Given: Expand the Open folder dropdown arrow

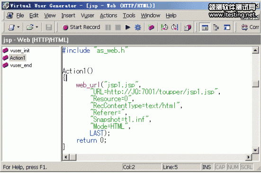Looking at the screenshot, I should click(37, 27).
